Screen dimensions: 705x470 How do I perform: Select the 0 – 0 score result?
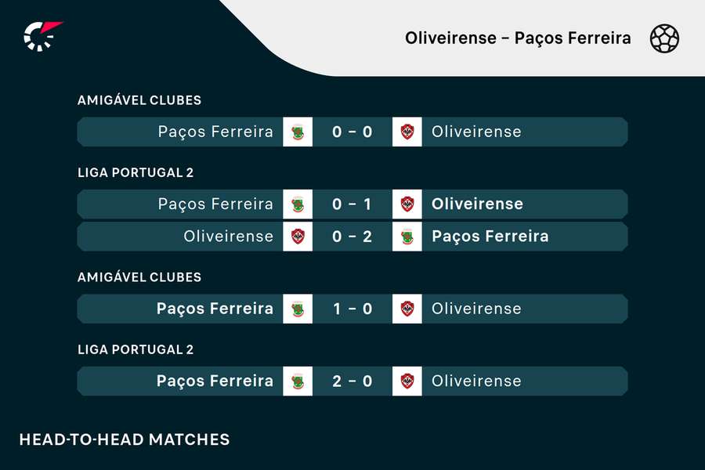[x=352, y=132]
